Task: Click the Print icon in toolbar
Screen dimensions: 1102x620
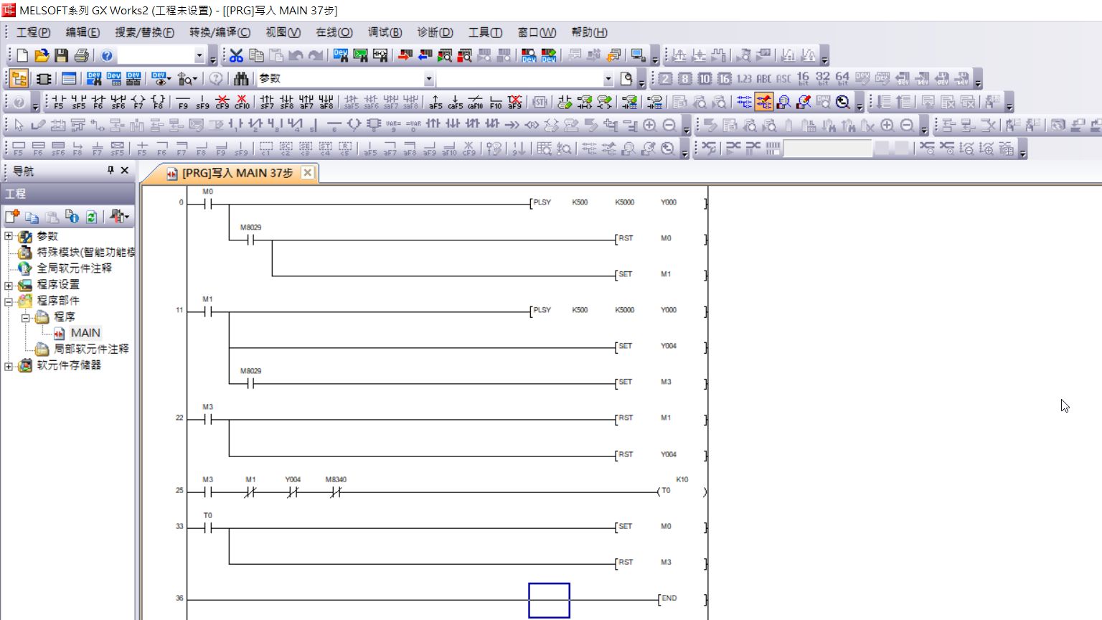Action: point(82,55)
